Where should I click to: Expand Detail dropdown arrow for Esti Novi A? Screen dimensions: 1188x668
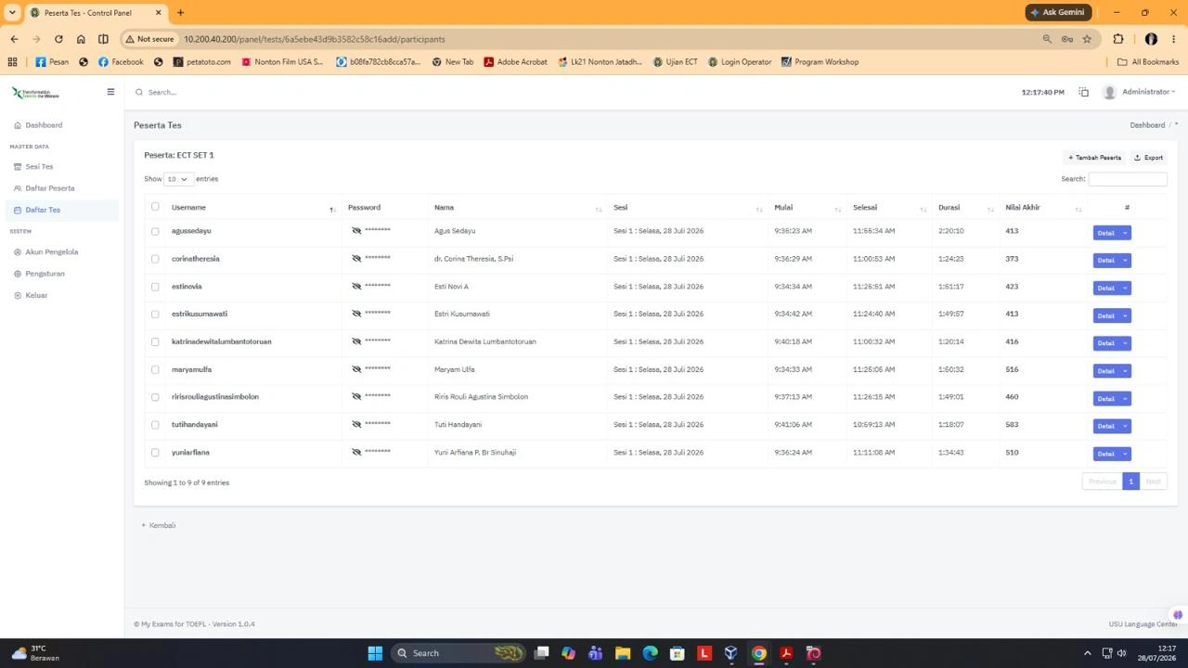(1125, 288)
